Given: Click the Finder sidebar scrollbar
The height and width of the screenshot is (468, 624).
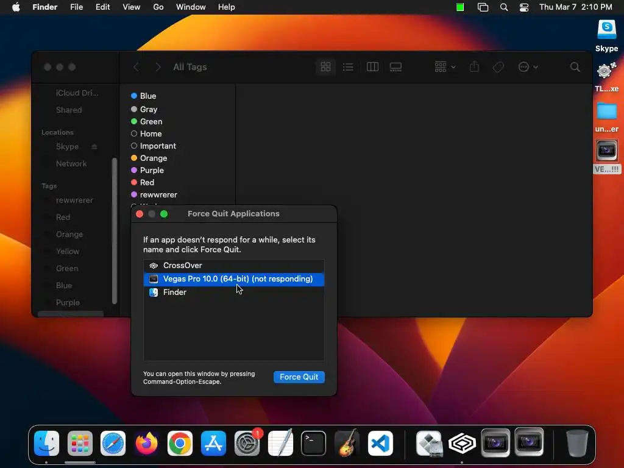Looking at the screenshot, I should (x=115, y=231).
